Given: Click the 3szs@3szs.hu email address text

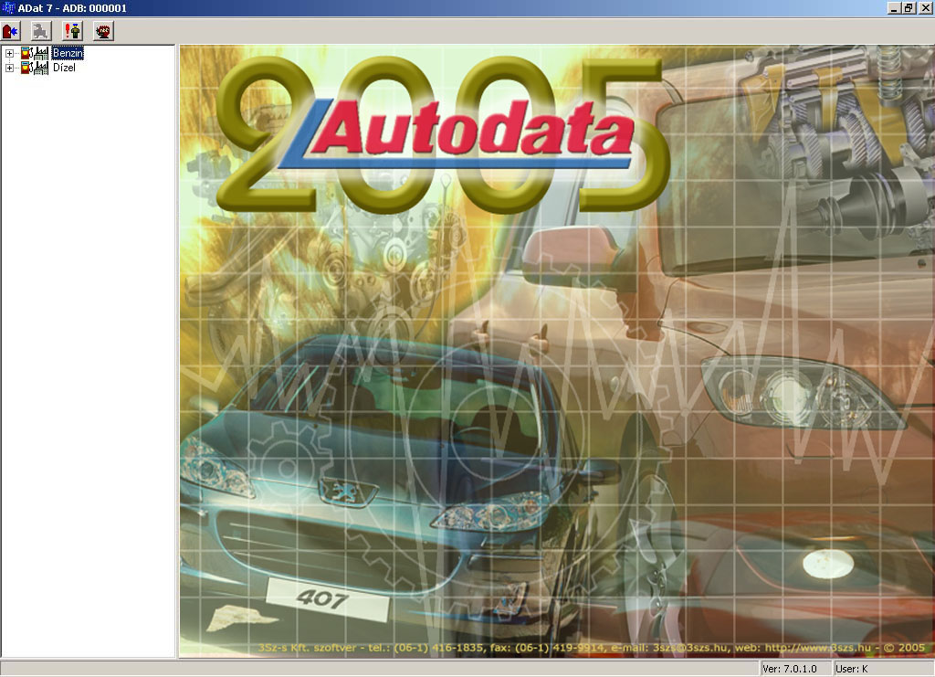Looking at the screenshot, I should [690, 647].
